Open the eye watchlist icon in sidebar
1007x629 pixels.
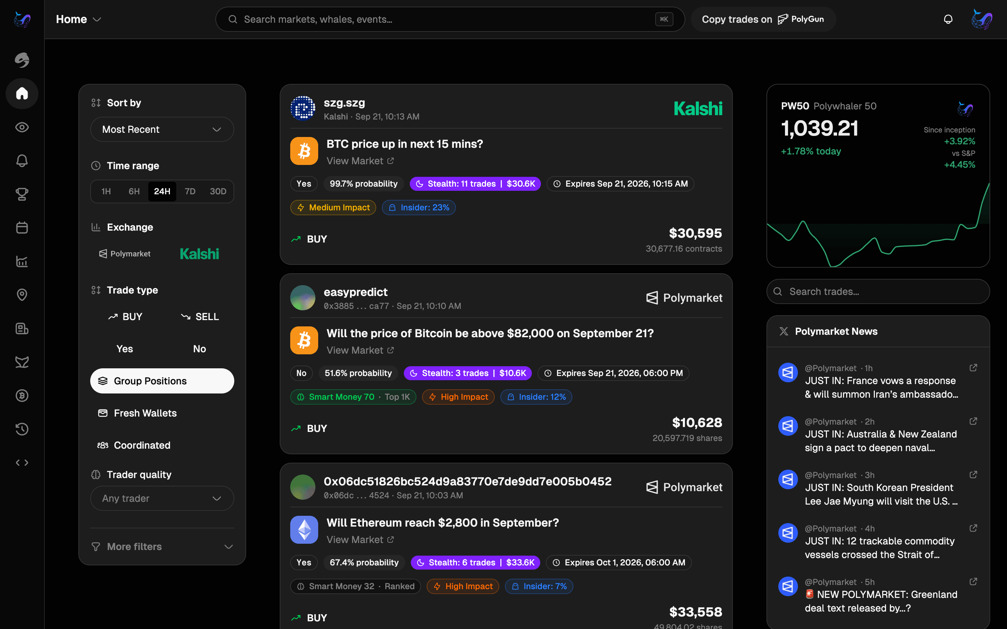tap(22, 127)
